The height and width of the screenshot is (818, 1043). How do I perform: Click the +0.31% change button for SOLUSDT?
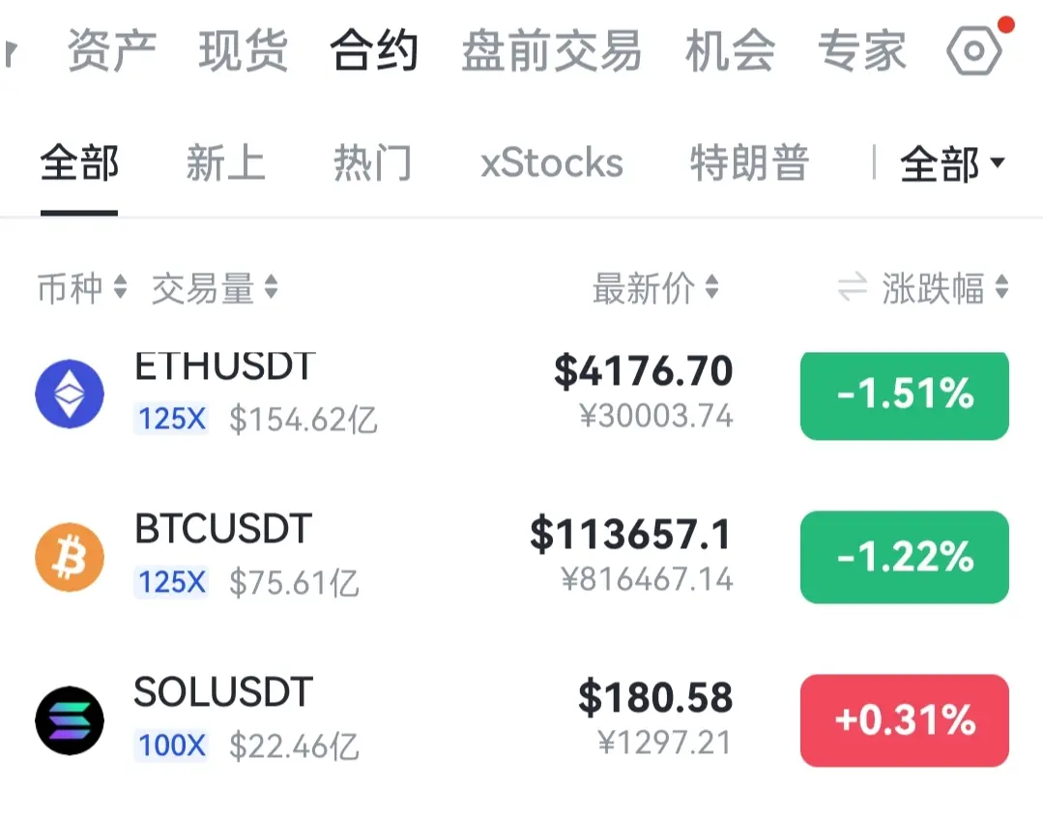click(x=905, y=720)
